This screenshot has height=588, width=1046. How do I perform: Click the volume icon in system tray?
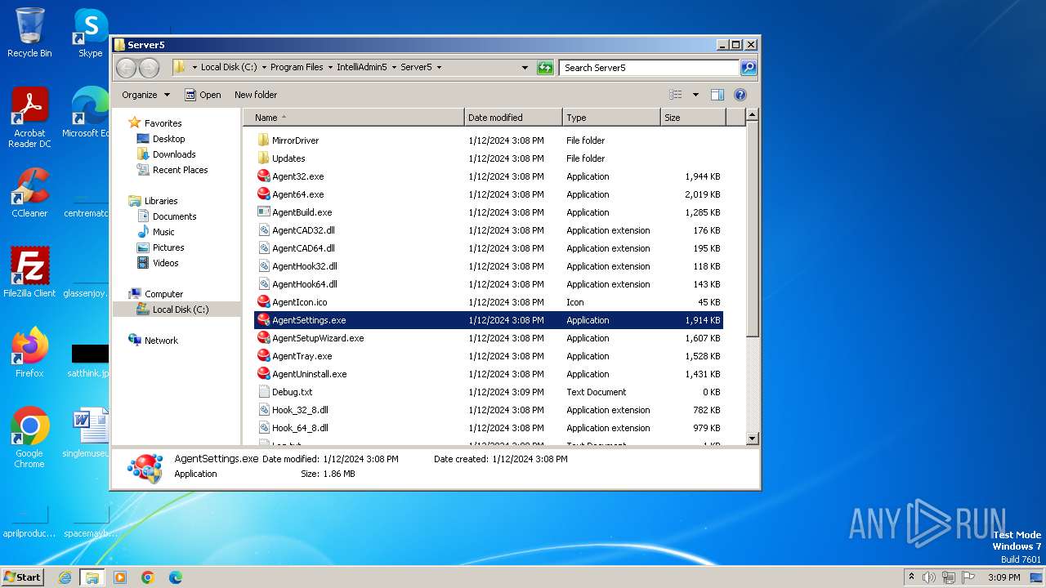tap(929, 577)
